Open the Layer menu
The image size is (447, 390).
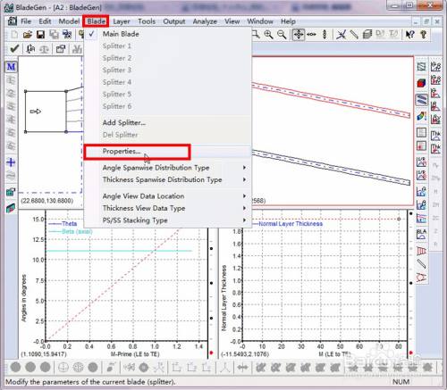(122, 21)
